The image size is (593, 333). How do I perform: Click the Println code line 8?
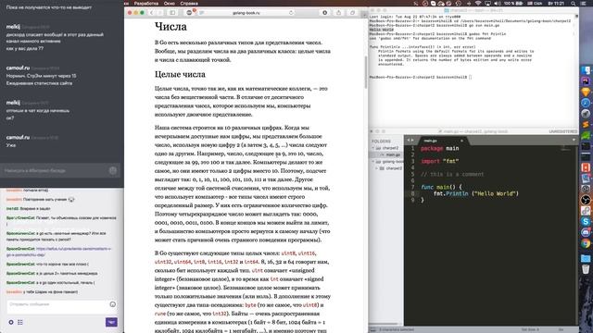point(476,193)
